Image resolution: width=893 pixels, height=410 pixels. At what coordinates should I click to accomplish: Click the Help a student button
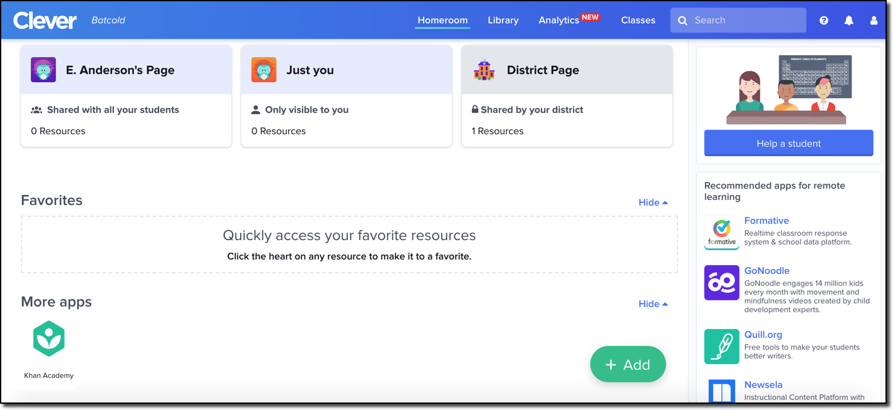(788, 144)
